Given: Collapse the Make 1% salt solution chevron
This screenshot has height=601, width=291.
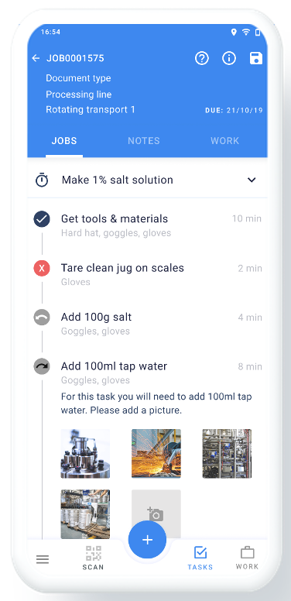Looking at the screenshot, I should [252, 180].
